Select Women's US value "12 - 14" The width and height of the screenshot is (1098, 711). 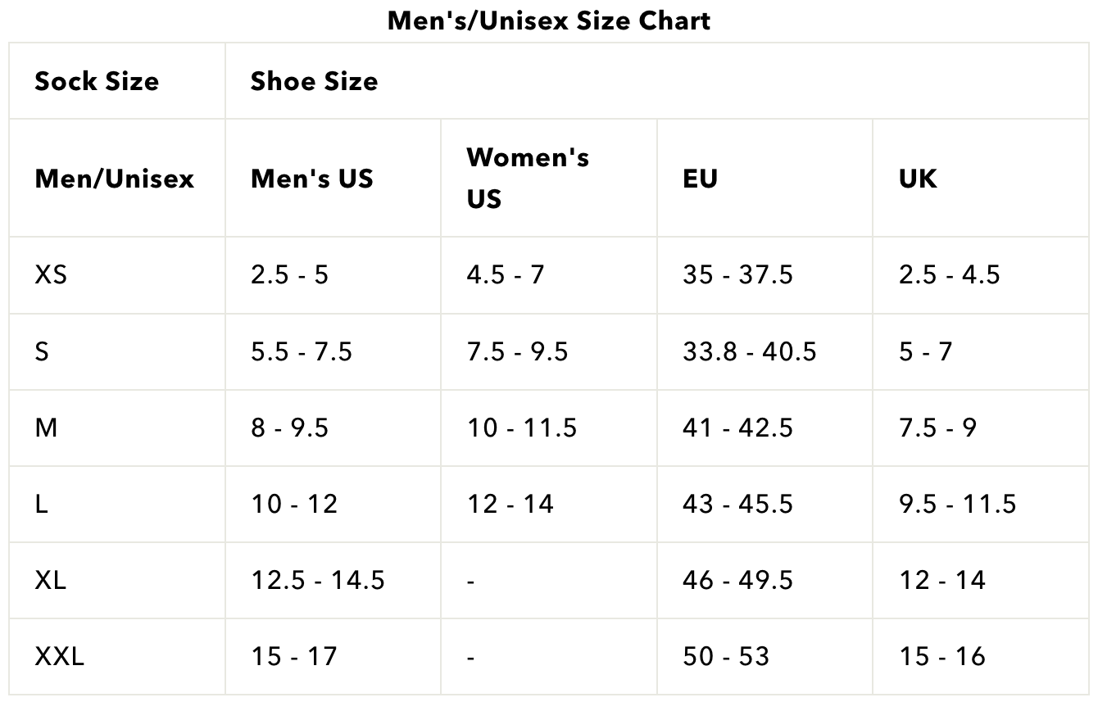[x=510, y=504]
